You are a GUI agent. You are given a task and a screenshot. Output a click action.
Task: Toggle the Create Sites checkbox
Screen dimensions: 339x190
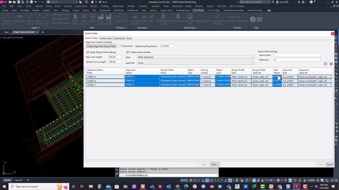(x=119, y=46)
